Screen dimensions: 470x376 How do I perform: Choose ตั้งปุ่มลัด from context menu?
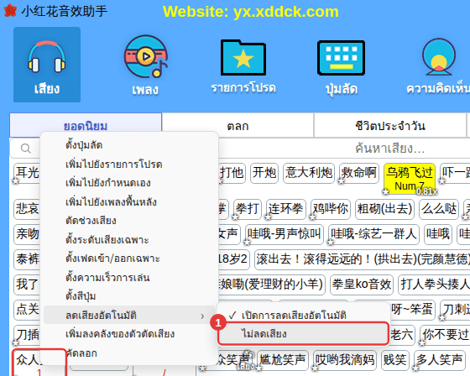click(129, 145)
